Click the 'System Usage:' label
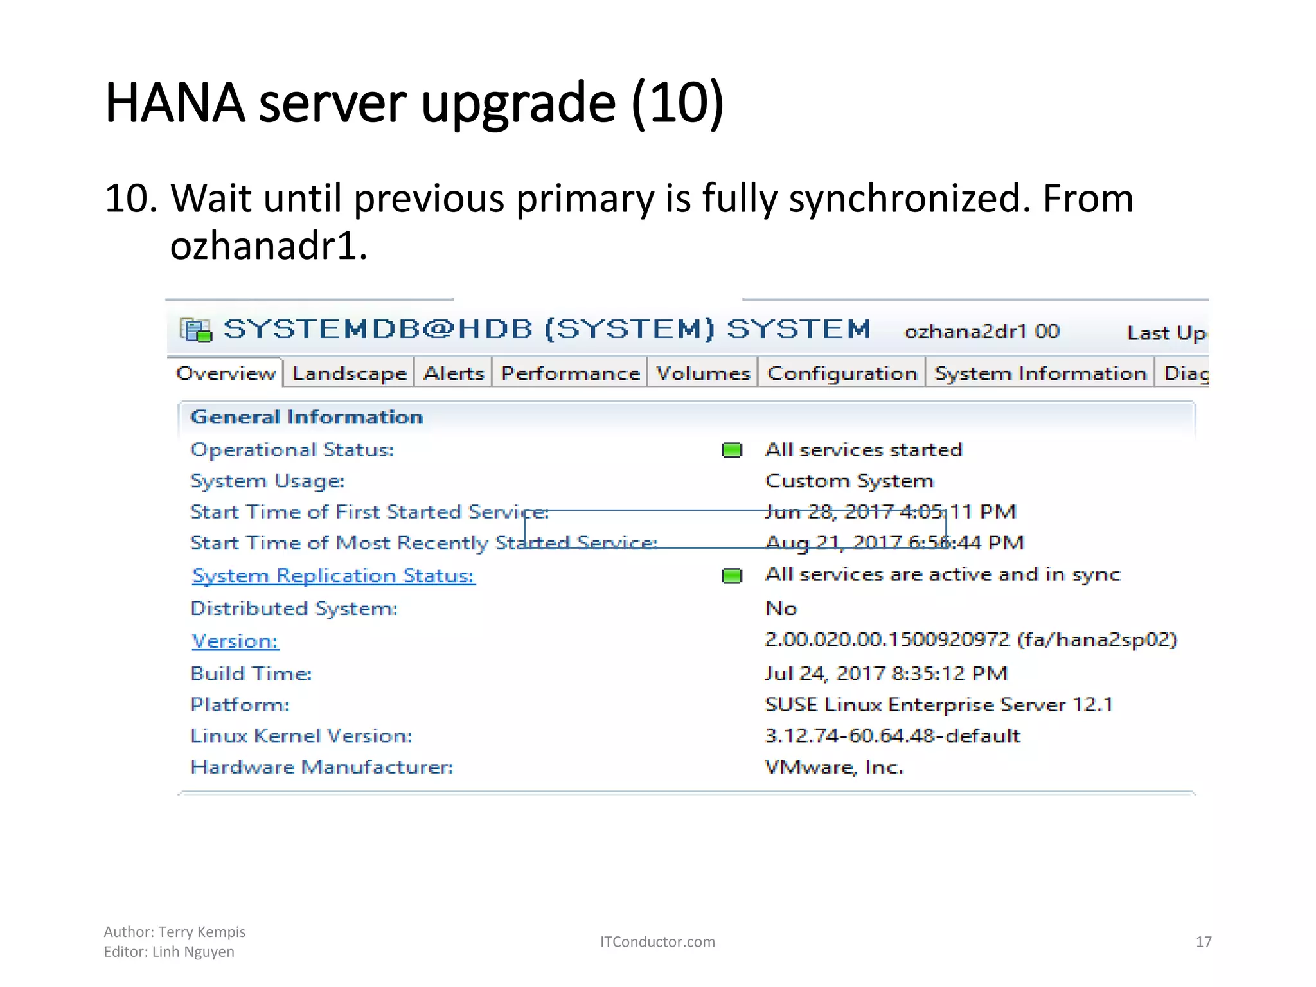This screenshot has width=1316, height=987. pyautogui.click(x=267, y=481)
